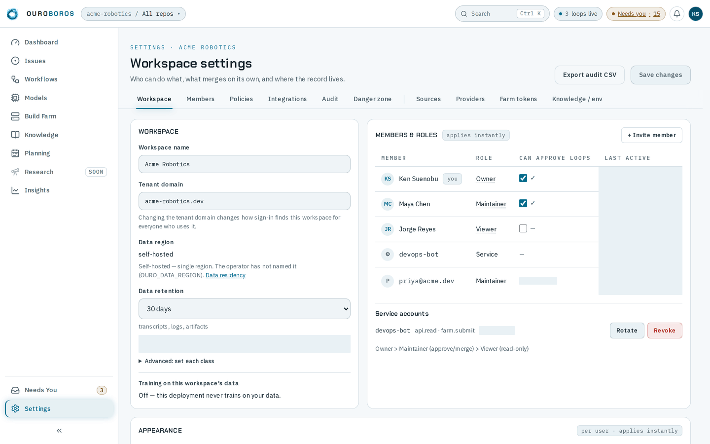Click Save changes button
Screen dimensions: 710x444
tap(661, 75)
